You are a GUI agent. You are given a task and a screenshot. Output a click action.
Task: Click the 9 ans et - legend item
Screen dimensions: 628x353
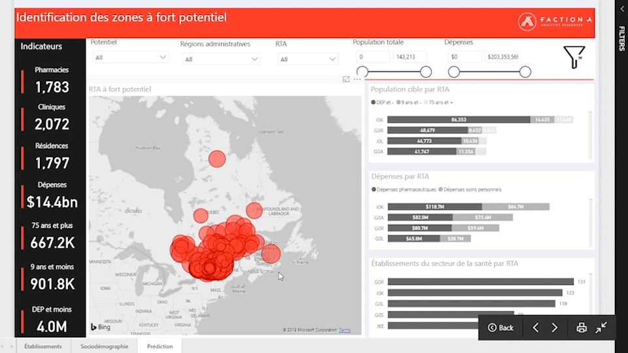[x=408, y=103]
